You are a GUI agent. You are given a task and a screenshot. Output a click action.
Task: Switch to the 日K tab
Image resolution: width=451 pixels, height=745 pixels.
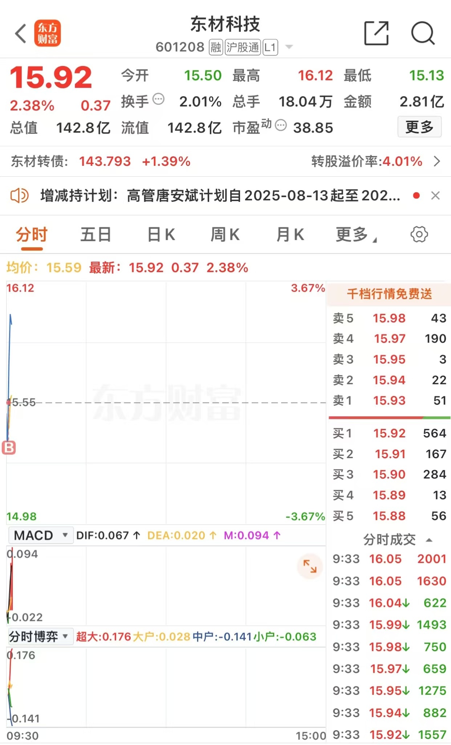click(x=161, y=235)
